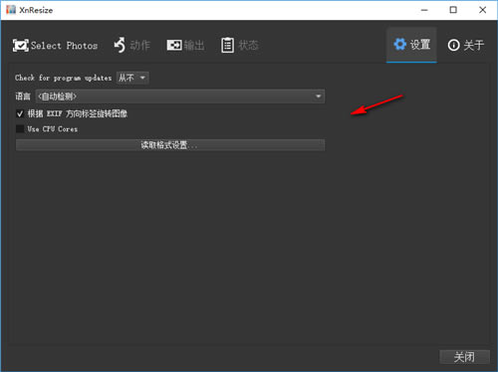This screenshot has height=372, width=498.
Task: Maximize the XnResize window
Action: pyautogui.click(x=453, y=10)
